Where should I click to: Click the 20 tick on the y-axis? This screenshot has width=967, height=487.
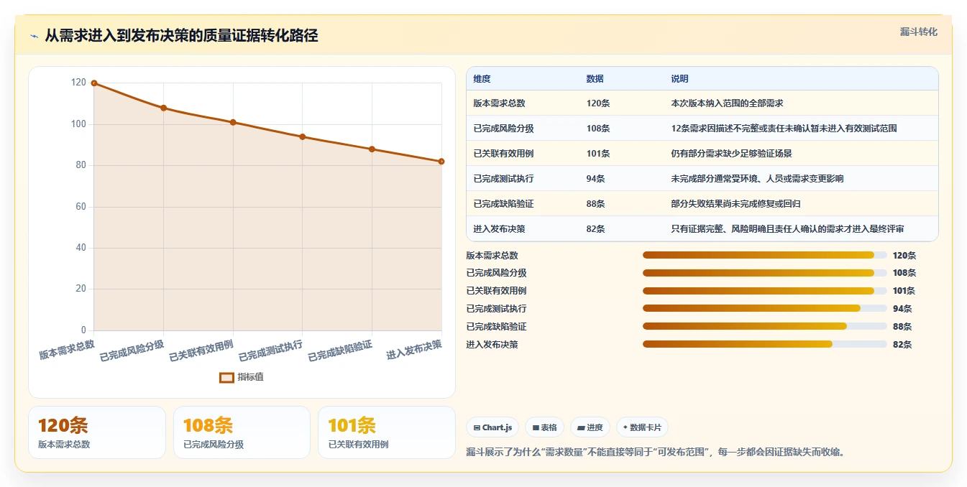[81, 289]
